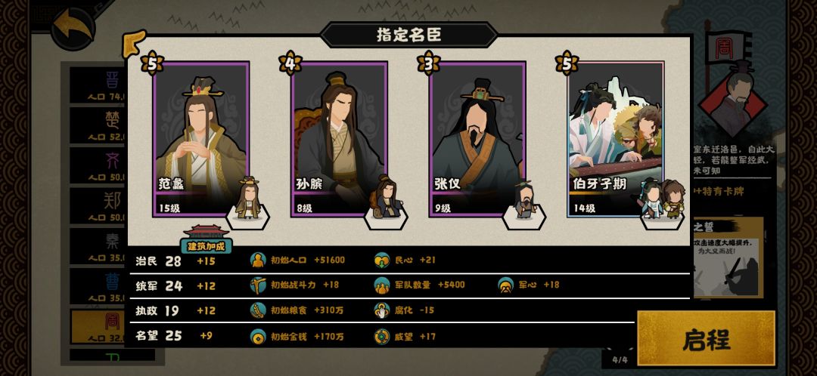Viewport: 817px width, 376px height.
Task: Choose the 郑 state in the list
Action: pos(99,205)
